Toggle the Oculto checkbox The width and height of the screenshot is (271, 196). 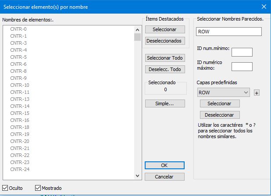point(5,188)
